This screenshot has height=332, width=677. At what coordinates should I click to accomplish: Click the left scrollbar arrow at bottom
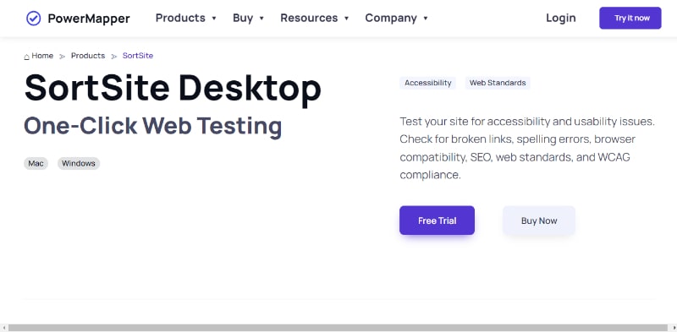(4, 328)
